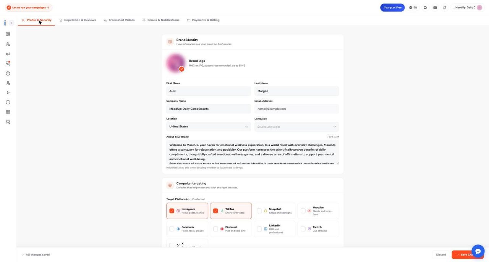This screenshot has height=262, width=489.
Task: Open the support headset icon in the sidebar
Action: point(8,122)
